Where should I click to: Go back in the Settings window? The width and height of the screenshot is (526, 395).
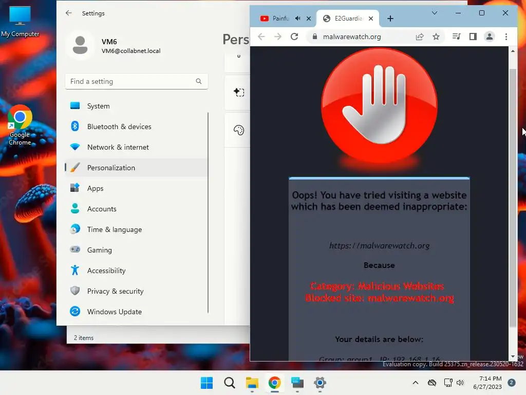[69, 13]
